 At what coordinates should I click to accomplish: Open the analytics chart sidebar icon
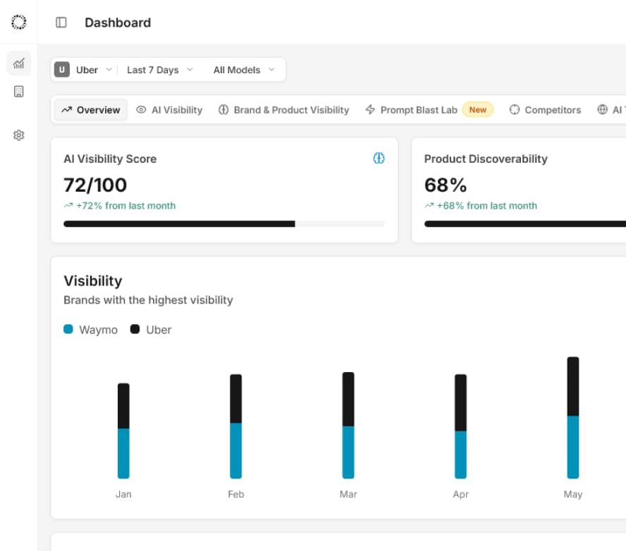pyautogui.click(x=19, y=63)
